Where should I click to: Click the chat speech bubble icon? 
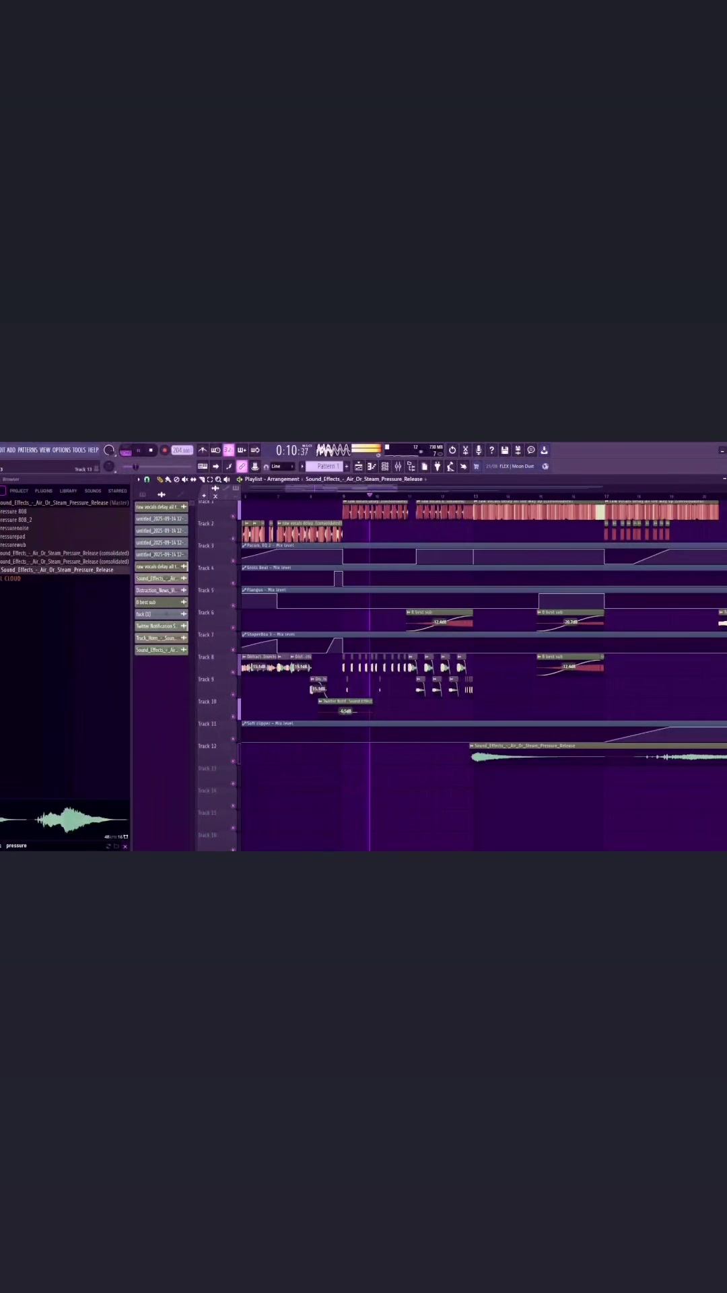pyautogui.click(x=531, y=450)
